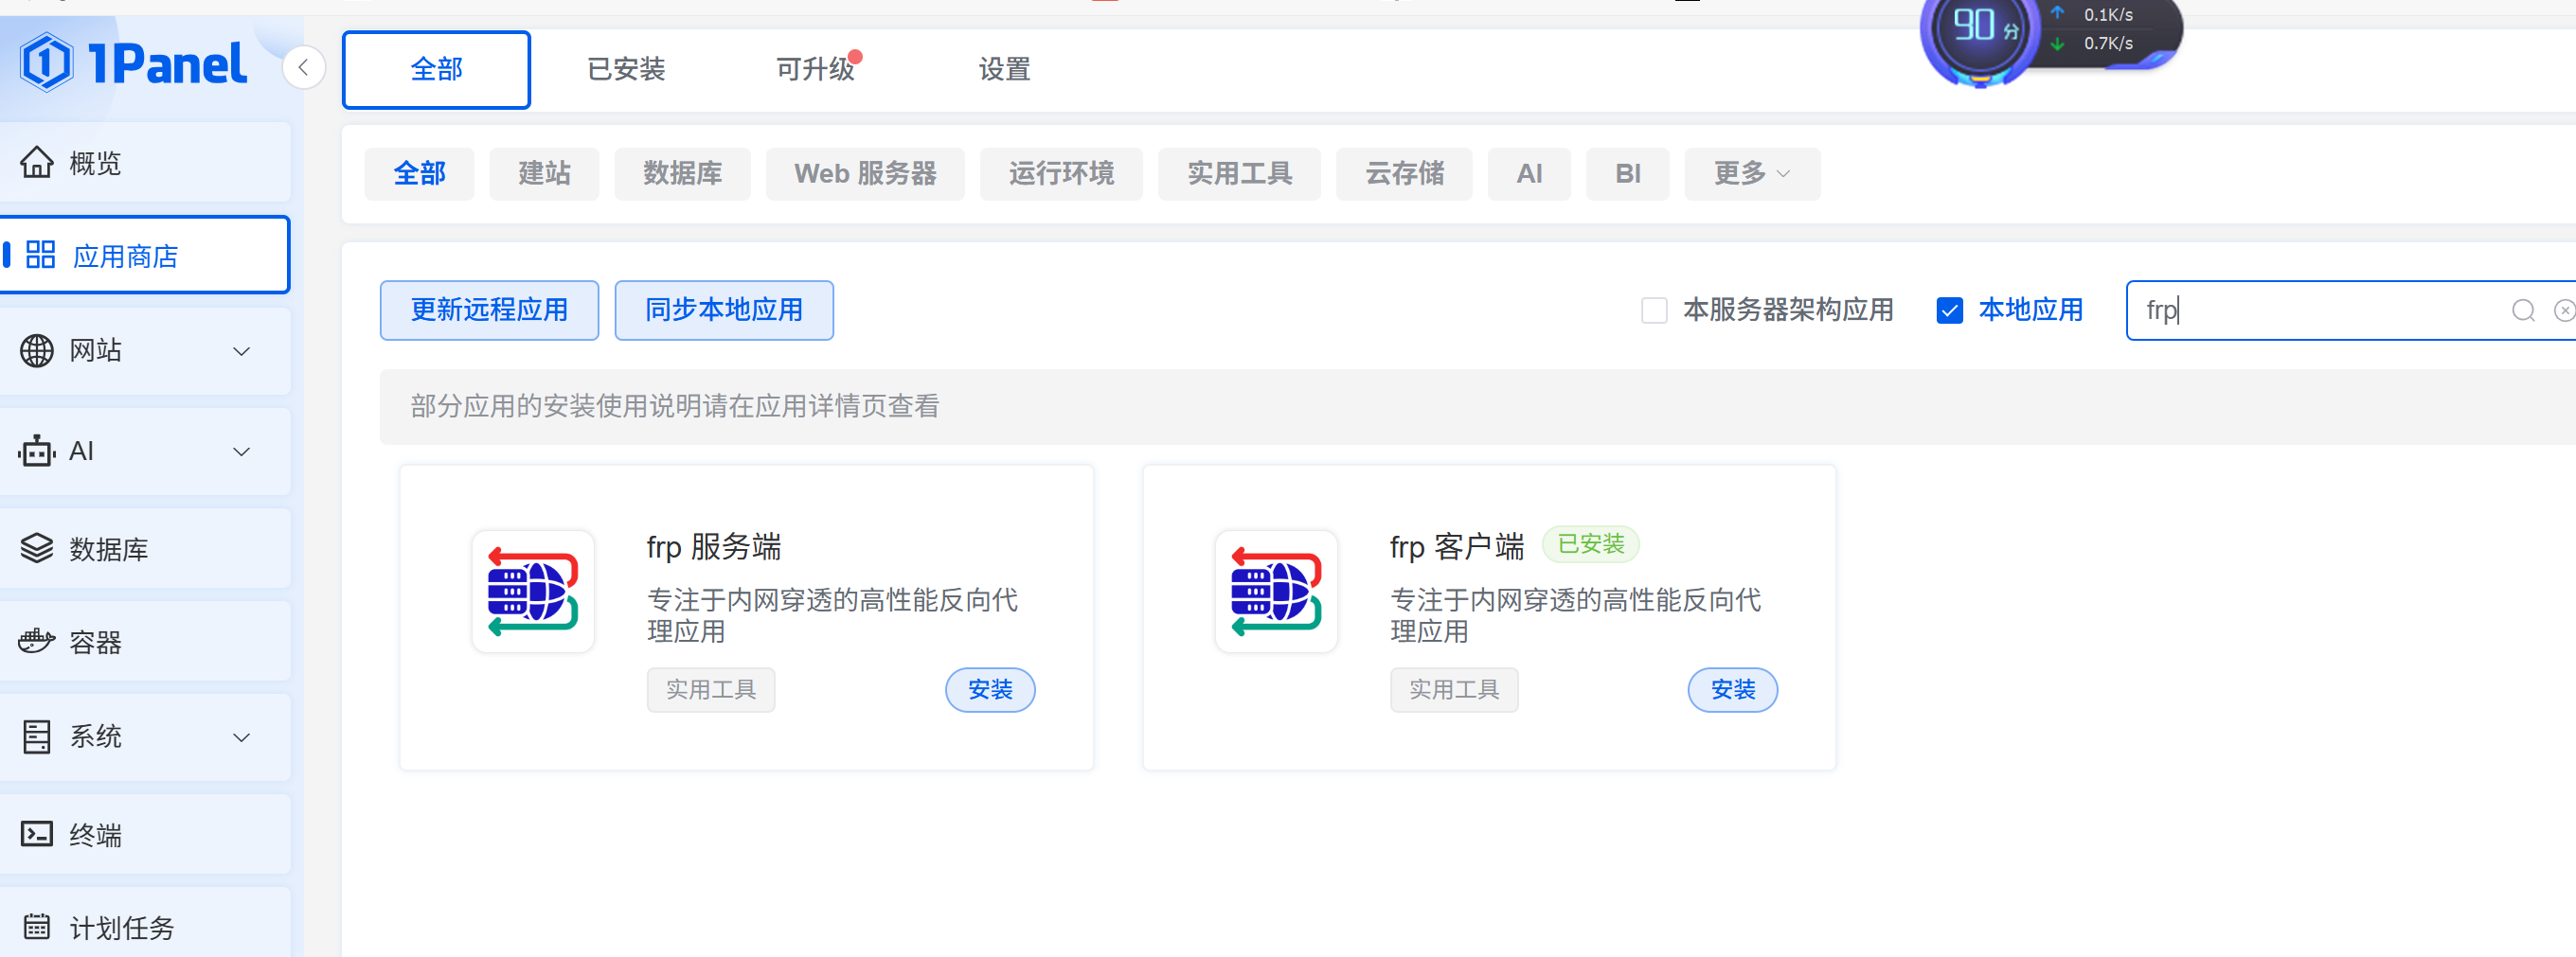Click the notice text 部分应用的安装使用说明
The image size is (2576, 957).
pyautogui.click(x=675, y=406)
